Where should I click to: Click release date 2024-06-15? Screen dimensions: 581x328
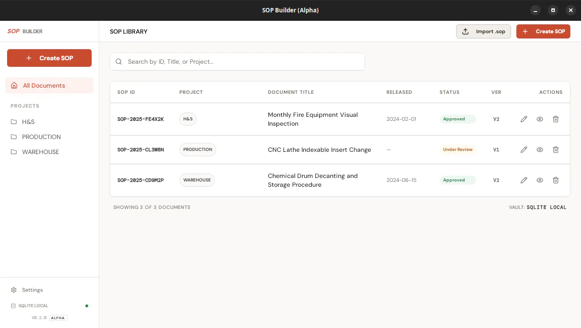point(401,180)
